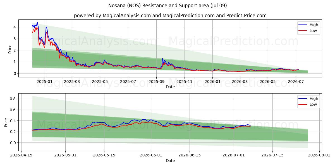Click the '0' y-axis tick on the top chart
335x167 pixels.
(x=14, y=73)
